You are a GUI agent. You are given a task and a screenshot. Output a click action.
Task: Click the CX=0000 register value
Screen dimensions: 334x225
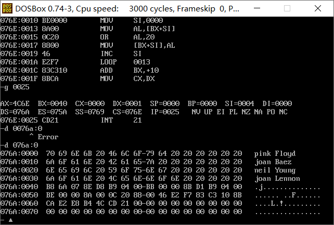[x=90, y=103]
